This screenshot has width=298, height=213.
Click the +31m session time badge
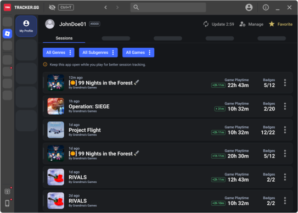point(220,109)
